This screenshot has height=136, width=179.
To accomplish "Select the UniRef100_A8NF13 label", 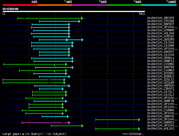I will pyautogui.click(x=161, y=61).
